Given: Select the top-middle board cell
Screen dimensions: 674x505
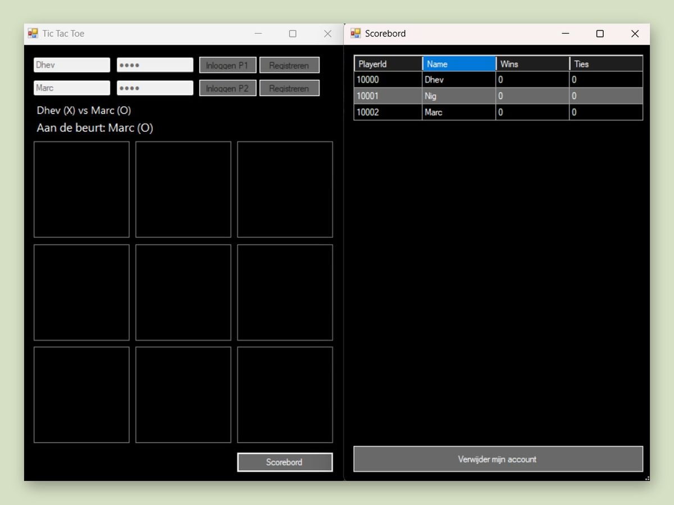Looking at the screenshot, I should point(183,189).
